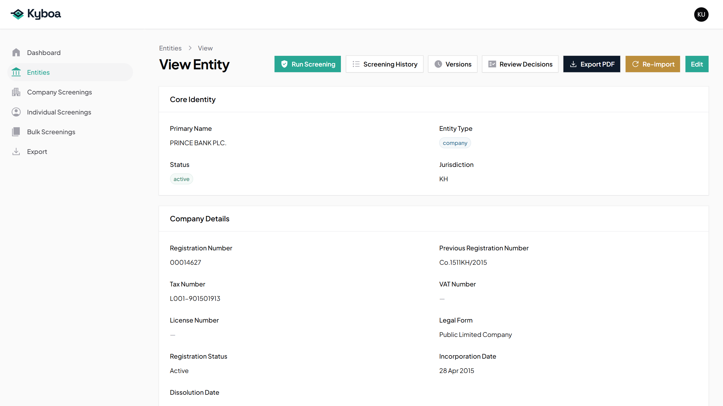
Task: Click the Edit button
Action: pos(697,64)
